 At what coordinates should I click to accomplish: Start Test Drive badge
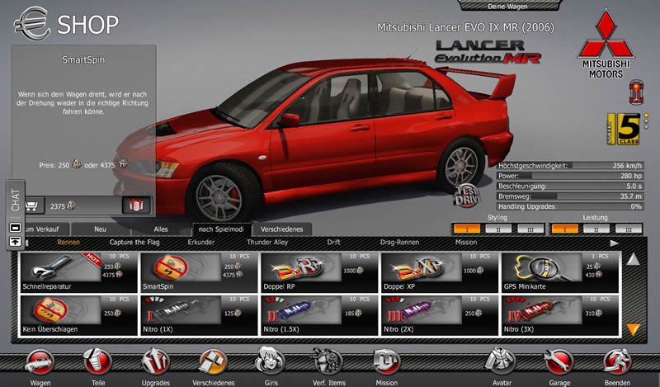[x=466, y=197]
